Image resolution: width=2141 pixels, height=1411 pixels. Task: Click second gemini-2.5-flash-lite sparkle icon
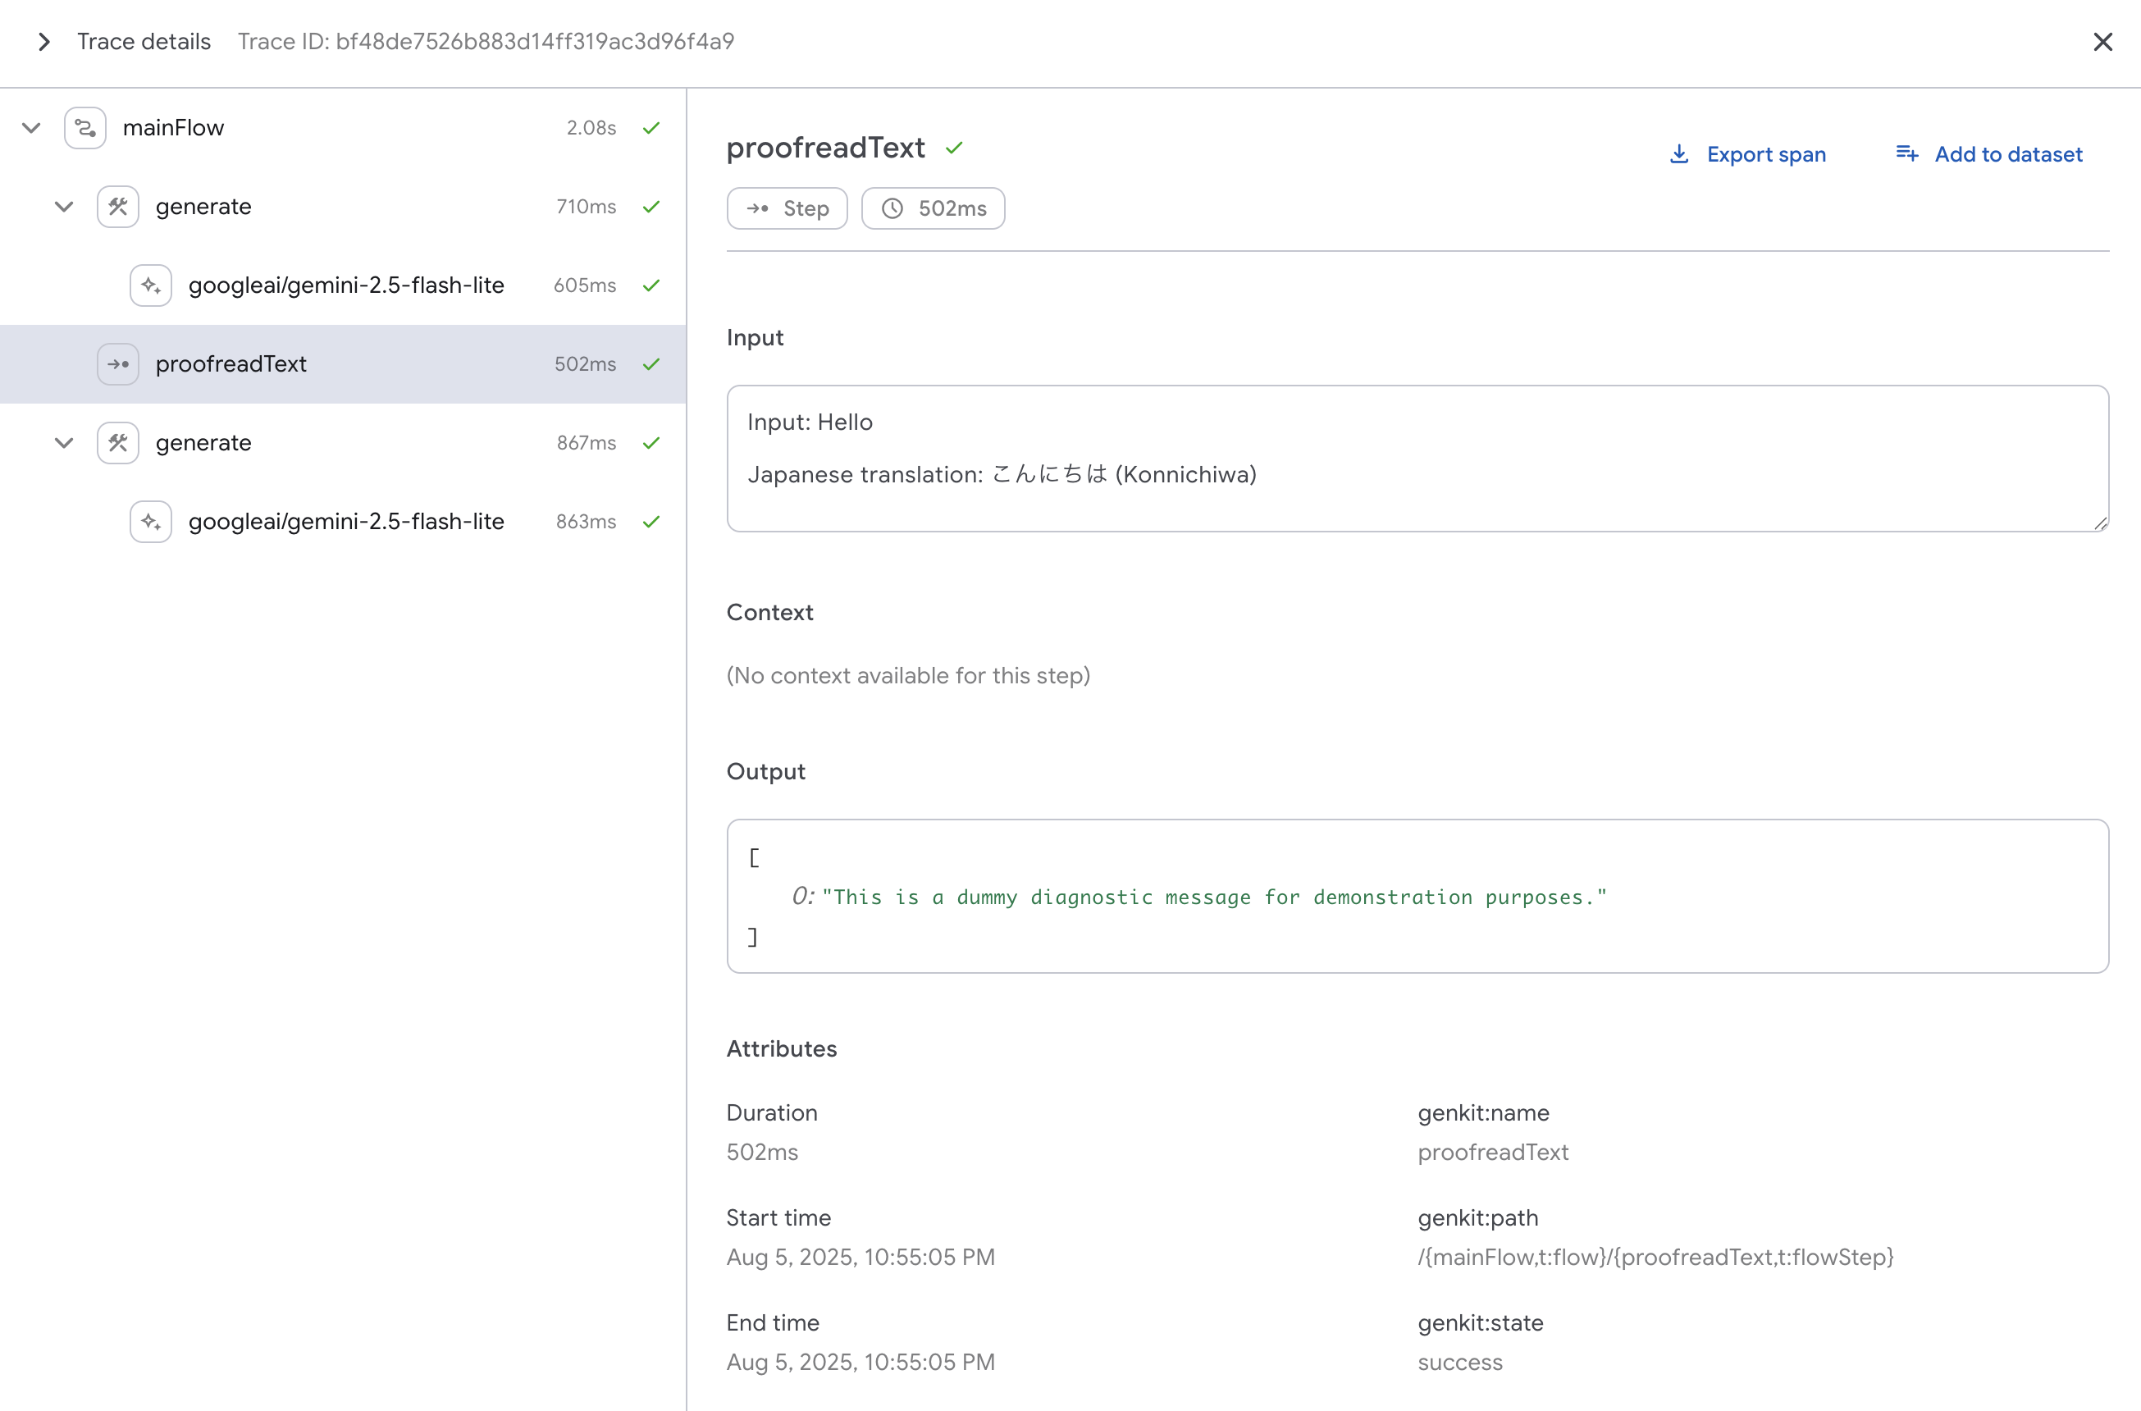(x=151, y=522)
